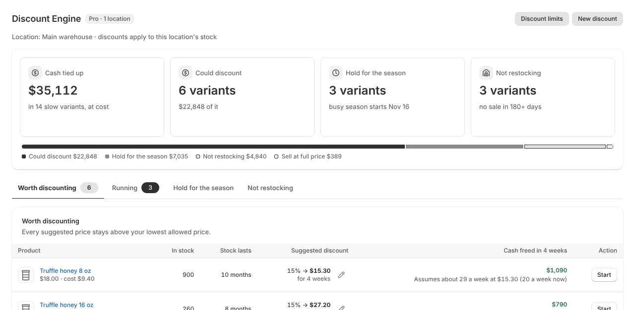Screen dimensions: 635x310
Task: Open the Could discount 6 variants card
Action: click(242, 97)
